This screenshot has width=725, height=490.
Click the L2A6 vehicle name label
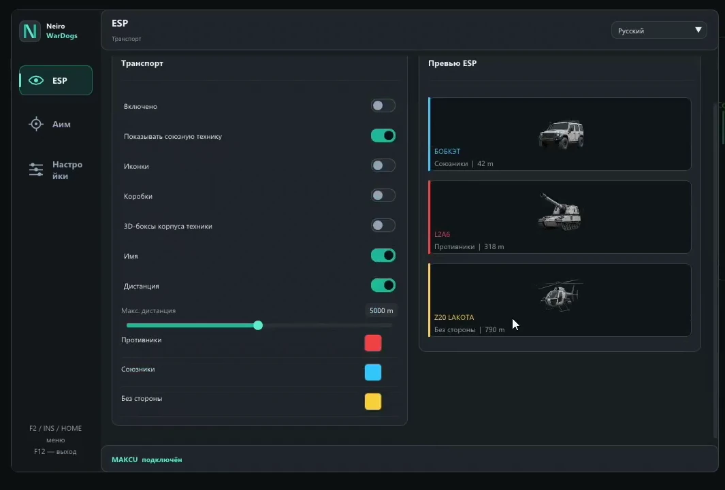tap(442, 234)
